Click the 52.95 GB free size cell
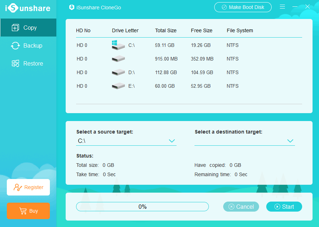Viewport: 319px width, 227px height. (x=201, y=86)
